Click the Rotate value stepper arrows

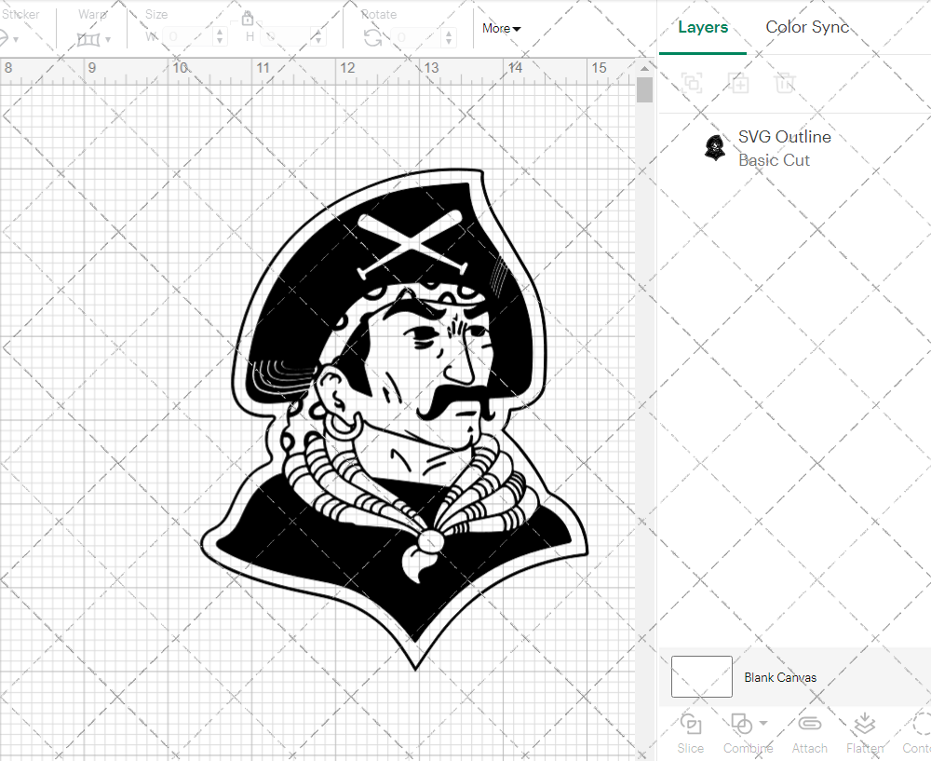[x=449, y=37]
